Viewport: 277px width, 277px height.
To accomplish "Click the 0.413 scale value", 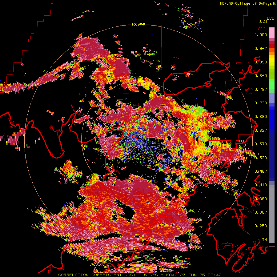I will click(x=261, y=185).
